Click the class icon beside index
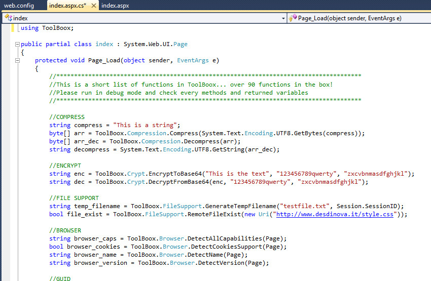This screenshot has height=281, width=431. (x=8, y=18)
